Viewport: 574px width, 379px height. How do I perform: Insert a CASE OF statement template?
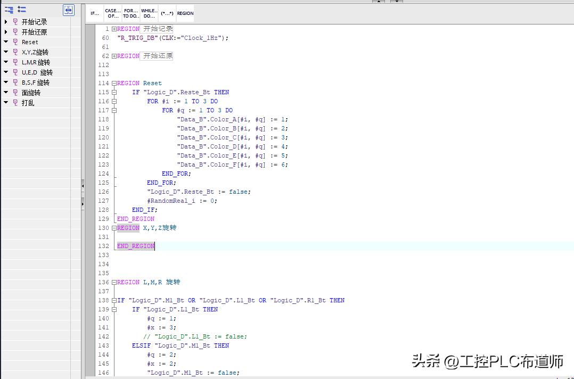pyautogui.click(x=112, y=13)
